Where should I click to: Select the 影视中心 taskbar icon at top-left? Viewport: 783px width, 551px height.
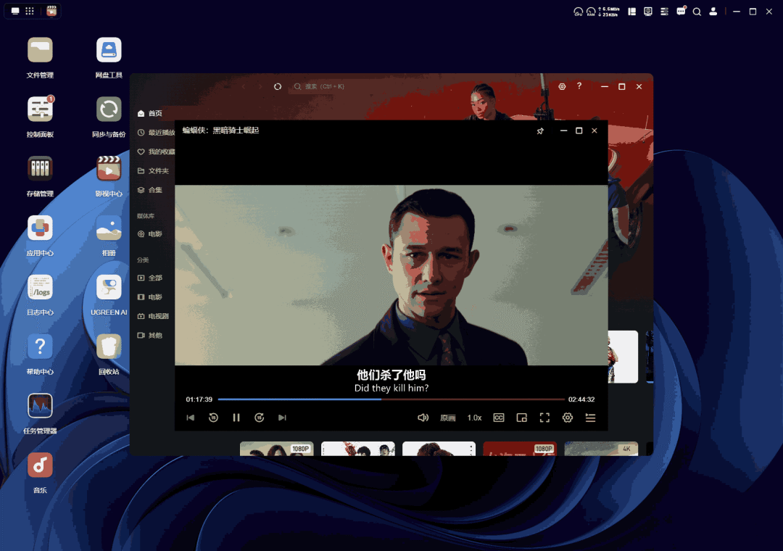tap(51, 11)
